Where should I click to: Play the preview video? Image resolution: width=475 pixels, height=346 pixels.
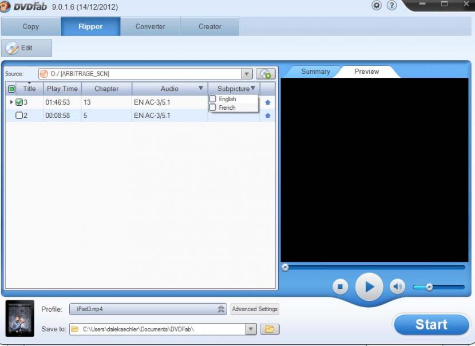(x=369, y=287)
